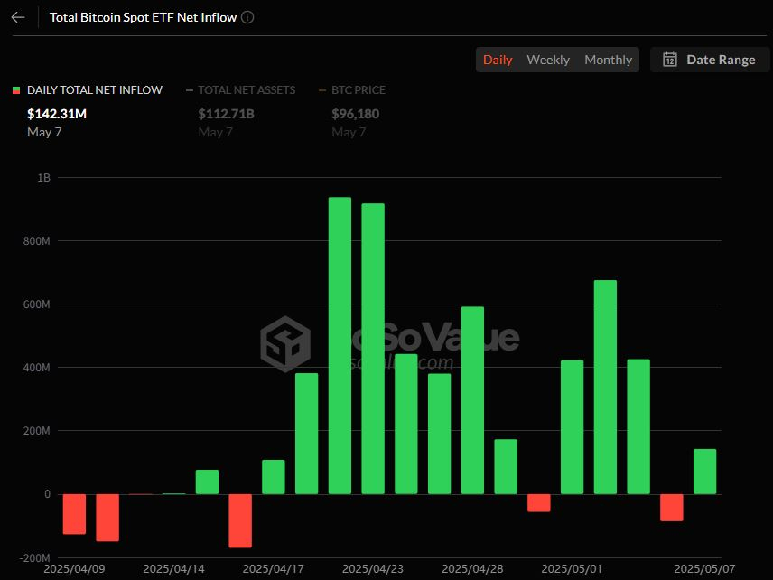
Task: Click the back arrow icon
Action: click(18, 17)
